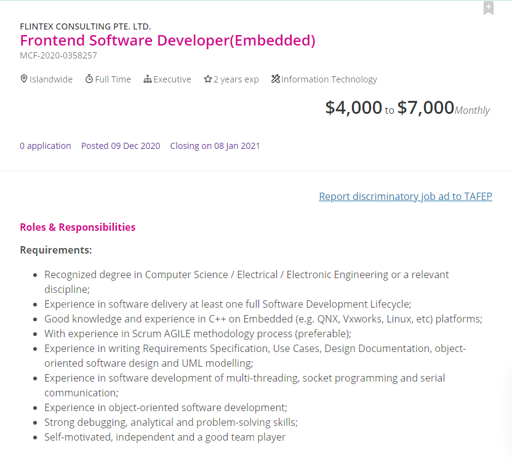Open Report discriminatory job ad to TAFEP link
The height and width of the screenshot is (472, 512).
coord(405,196)
